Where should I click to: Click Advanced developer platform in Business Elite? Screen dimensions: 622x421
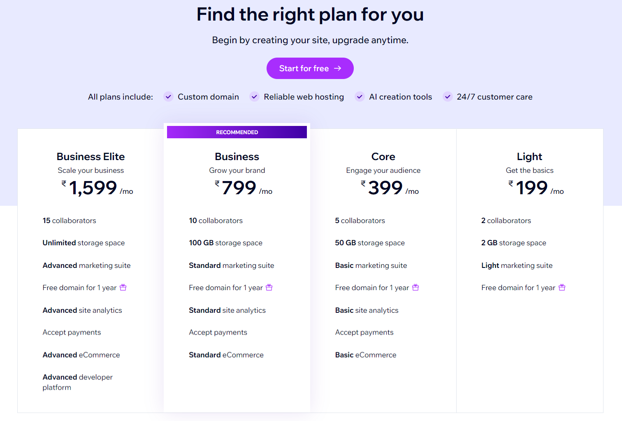[77, 382]
